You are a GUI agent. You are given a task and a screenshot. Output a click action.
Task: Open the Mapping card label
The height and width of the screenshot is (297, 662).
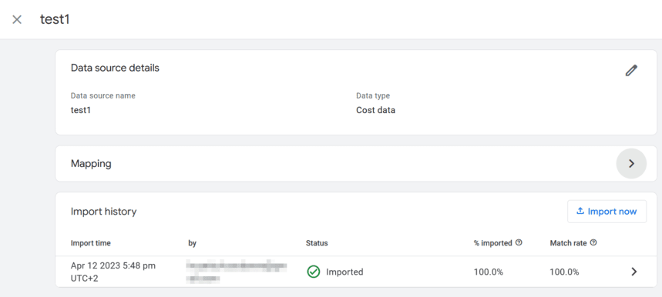(91, 163)
